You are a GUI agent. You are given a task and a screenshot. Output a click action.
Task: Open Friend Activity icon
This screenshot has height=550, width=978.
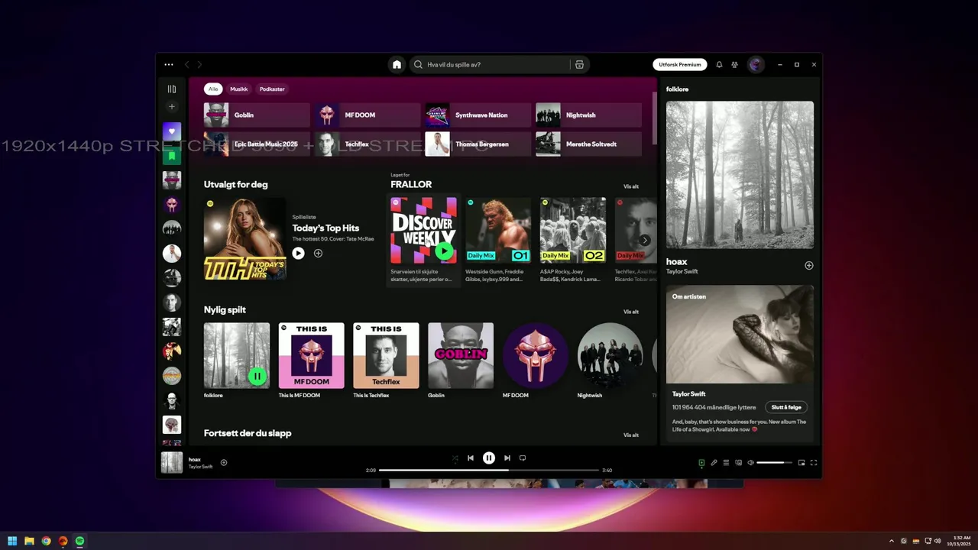[734, 65]
